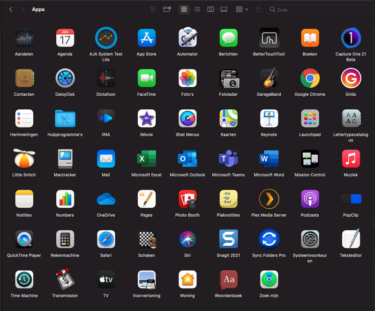This screenshot has height=311, width=375.
Task: Select the BetterTouchTool app icon
Action: [269, 38]
